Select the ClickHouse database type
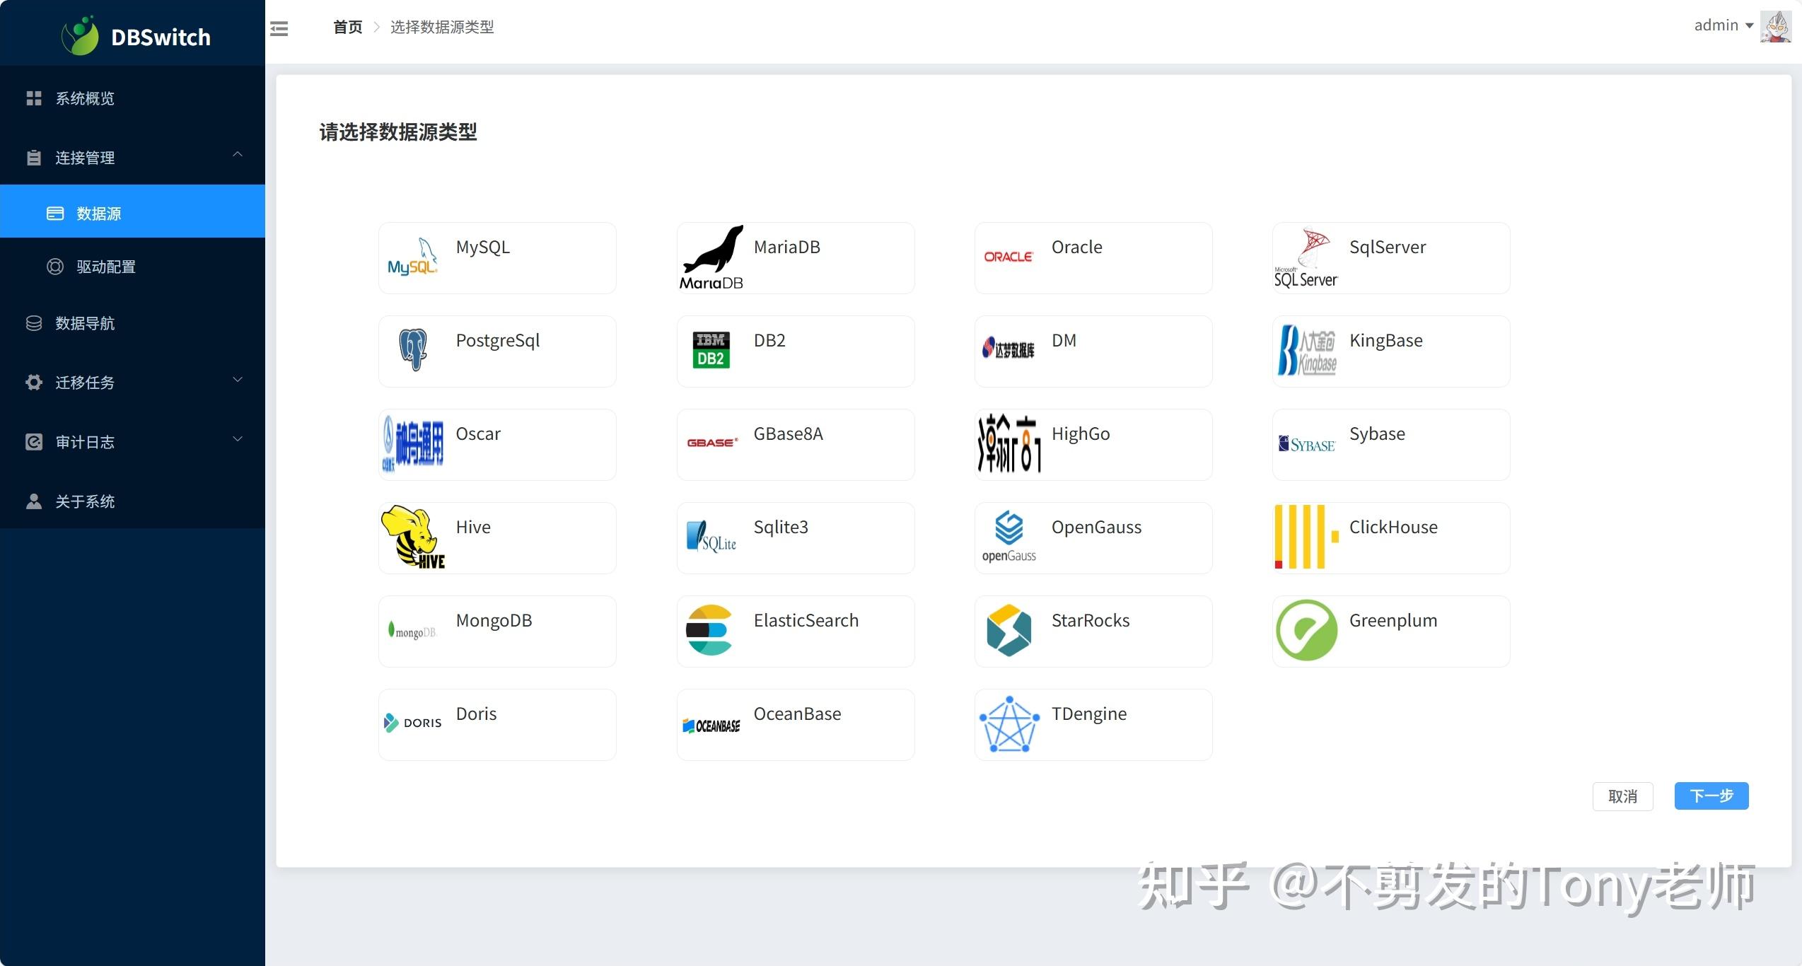The height and width of the screenshot is (966, 1802). coord(1390,537)
